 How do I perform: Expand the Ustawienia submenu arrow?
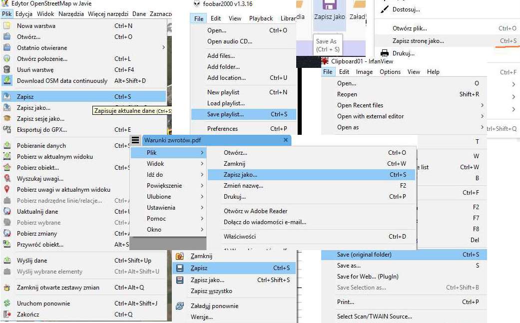tap(202, 207)
